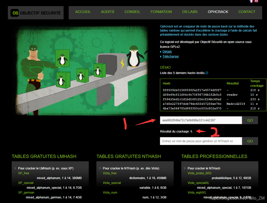Open the CONTACT menu item
Screen dimensions: 267x203
click(247, 12)
